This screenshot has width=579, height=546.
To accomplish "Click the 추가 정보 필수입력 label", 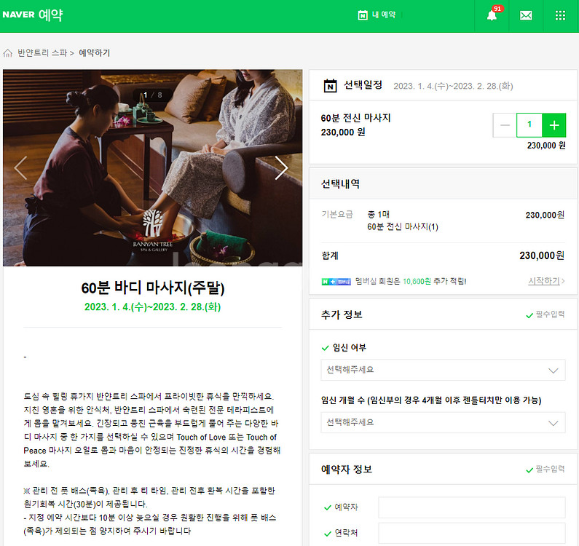I will [x=545, y=314].
